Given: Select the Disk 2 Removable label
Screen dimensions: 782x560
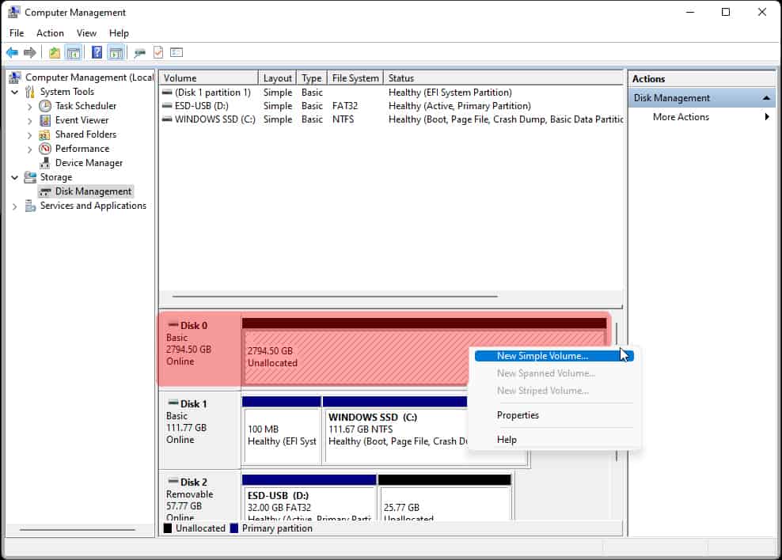Looking at the screenshot, I should (x=199, y=496).
